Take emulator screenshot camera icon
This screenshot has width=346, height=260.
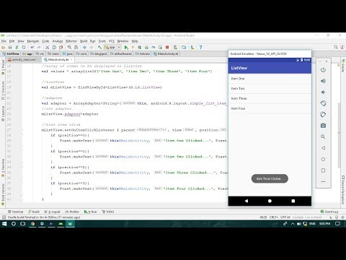pos(323,126)
